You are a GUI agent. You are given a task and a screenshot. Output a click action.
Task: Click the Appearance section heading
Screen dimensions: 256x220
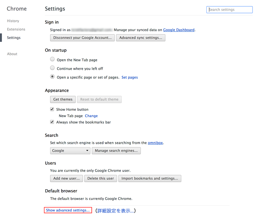click(57, 90)
